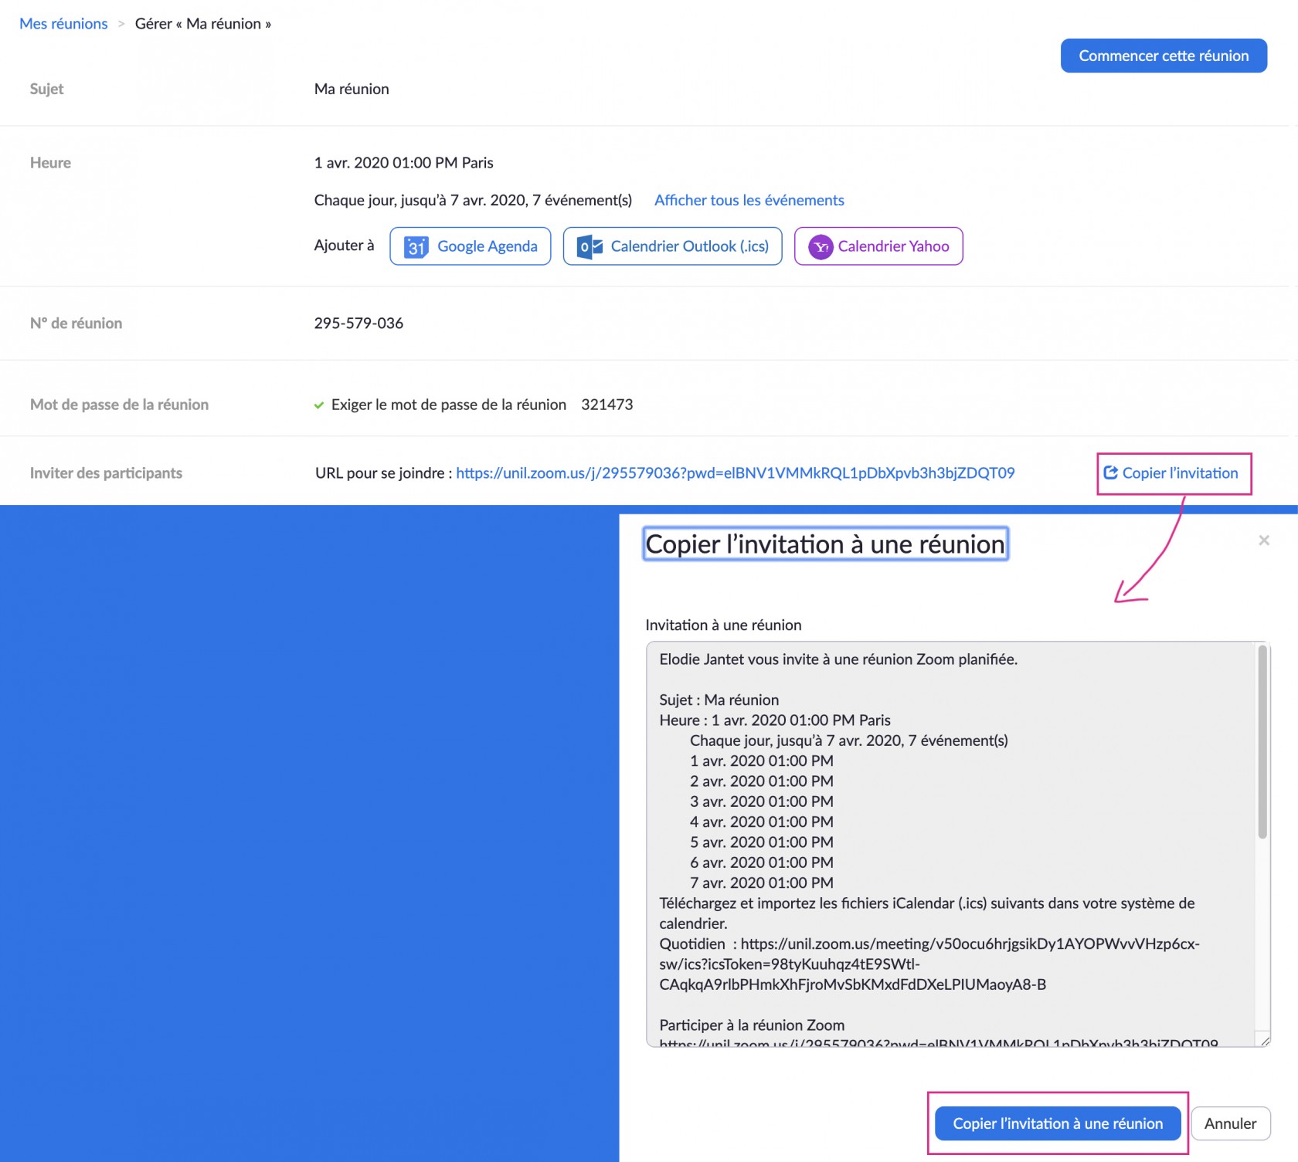Click the text area resize handle
The image size is (1298, 1162).
pyautogui.click(x=1264, y=1041)
